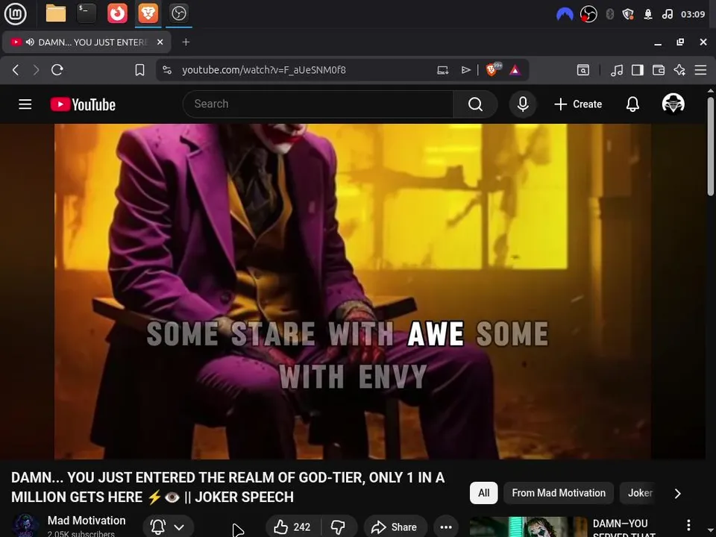Show more chips with right arrow
The image size is (716, 537).
click(678, 494)
